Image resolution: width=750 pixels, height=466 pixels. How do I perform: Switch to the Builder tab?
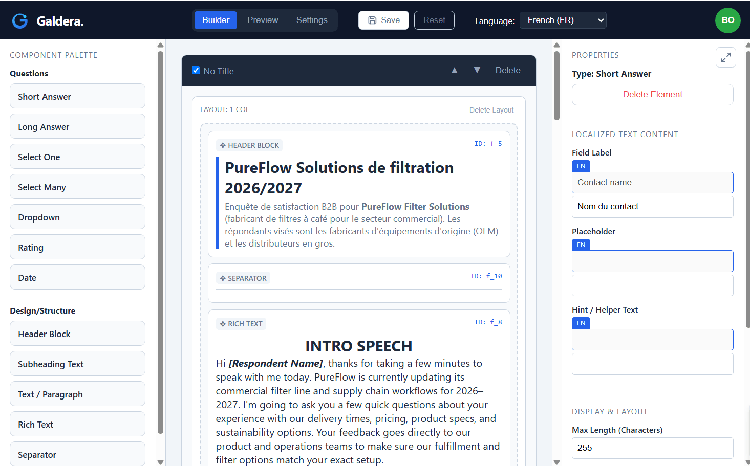pos(216,20)
